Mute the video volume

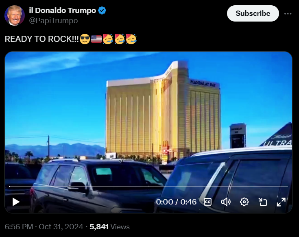[x=226, y=202]
